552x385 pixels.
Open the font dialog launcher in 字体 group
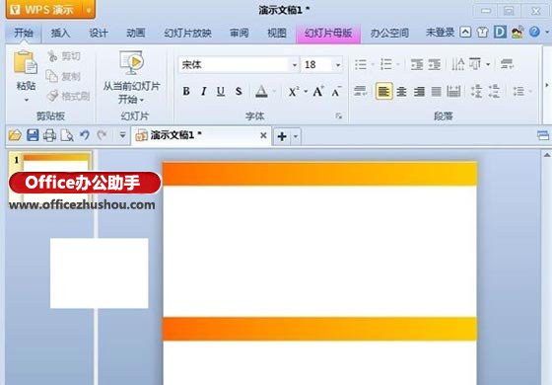tap(339, 115)
